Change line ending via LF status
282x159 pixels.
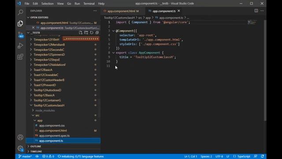click(x=228, y=156)
